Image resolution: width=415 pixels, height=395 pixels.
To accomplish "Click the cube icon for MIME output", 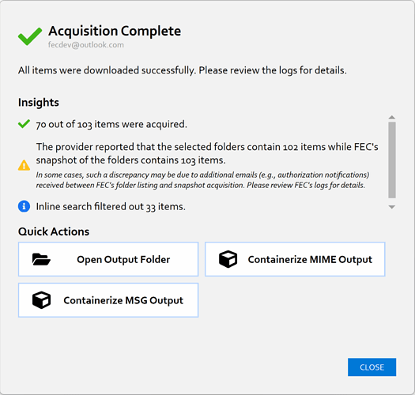I will pyautogui.click(x=228, y=259).
